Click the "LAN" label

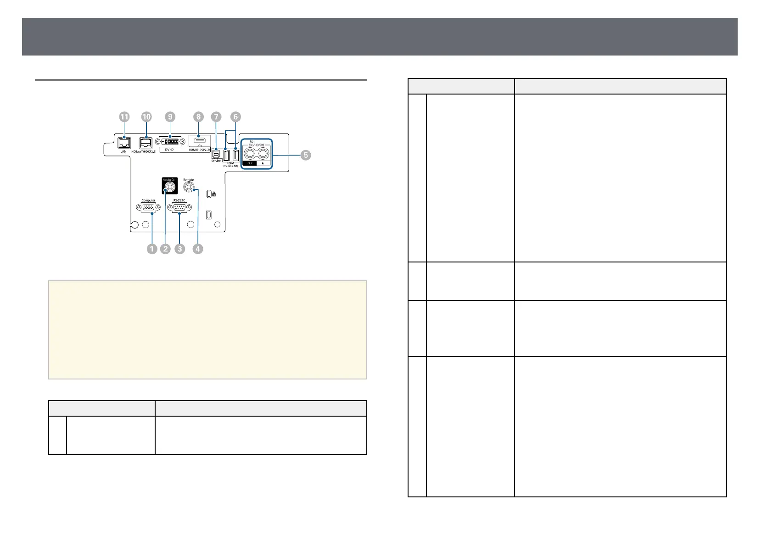pyautogui.click(x=123, y=151)
